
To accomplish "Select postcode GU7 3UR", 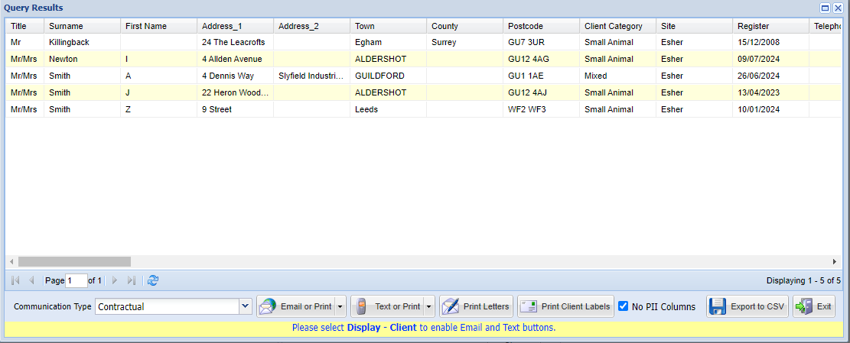I will point(541,42).
